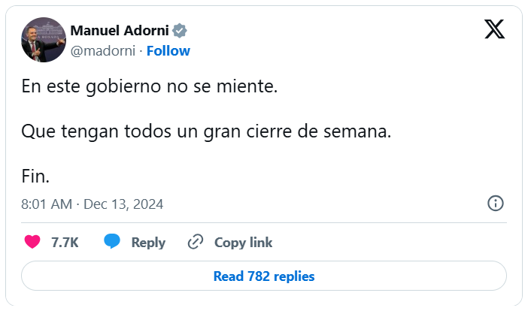Viewport: 531px width, 323px height.
Task: Open the Manuel Adorni display name link
Action: [119, 31]
